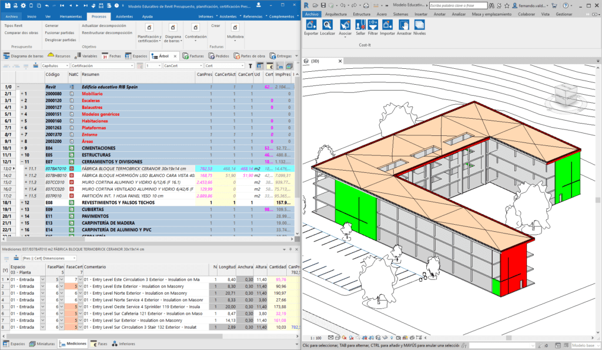Expand the E08 Revestimientos y falsos techos row
Image resolution: width=602 pixels, height=350 pixels.
pos(22,202)
